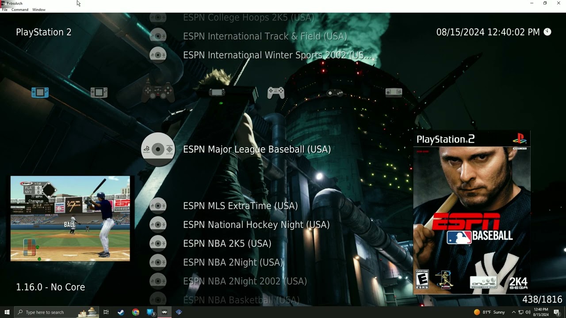This screenshot has width=566, height=318.
Task: Select the blue handheld console icon
Action: pyautogui.click(x=40, y=92)
